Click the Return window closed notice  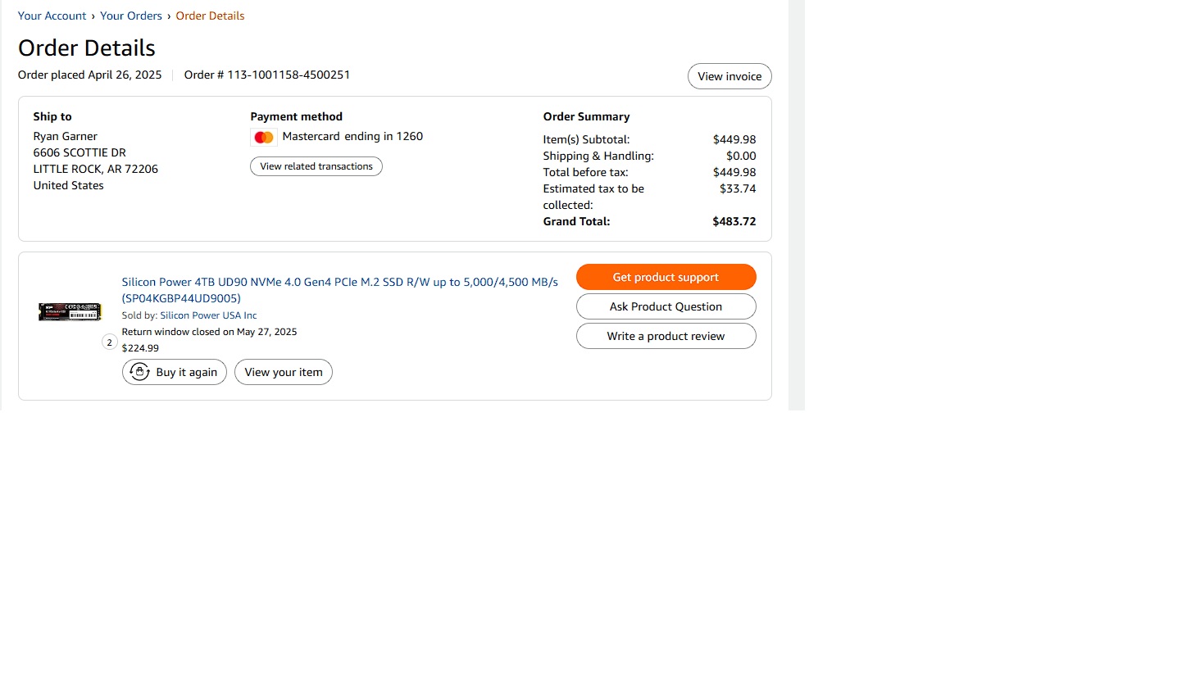[x=209, y=332]
